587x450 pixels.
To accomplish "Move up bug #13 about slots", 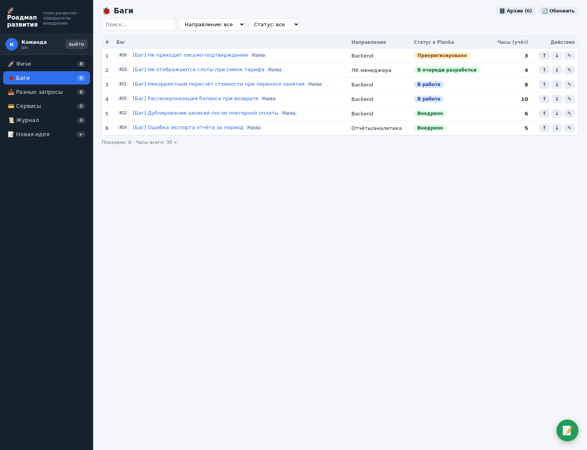I will [x=544, y=70].
